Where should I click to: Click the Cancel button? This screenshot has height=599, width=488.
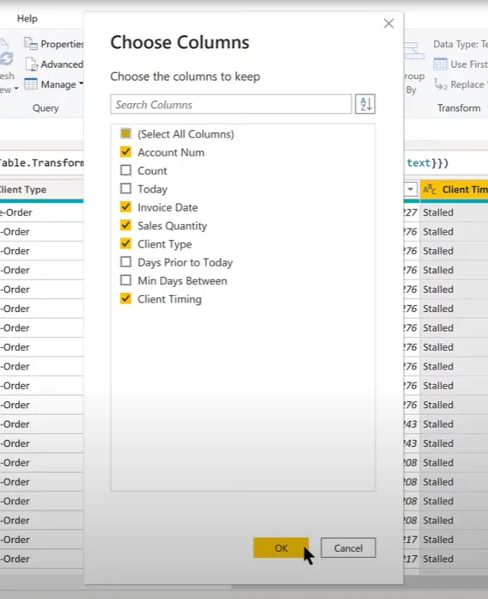click(x=348, y=547)
